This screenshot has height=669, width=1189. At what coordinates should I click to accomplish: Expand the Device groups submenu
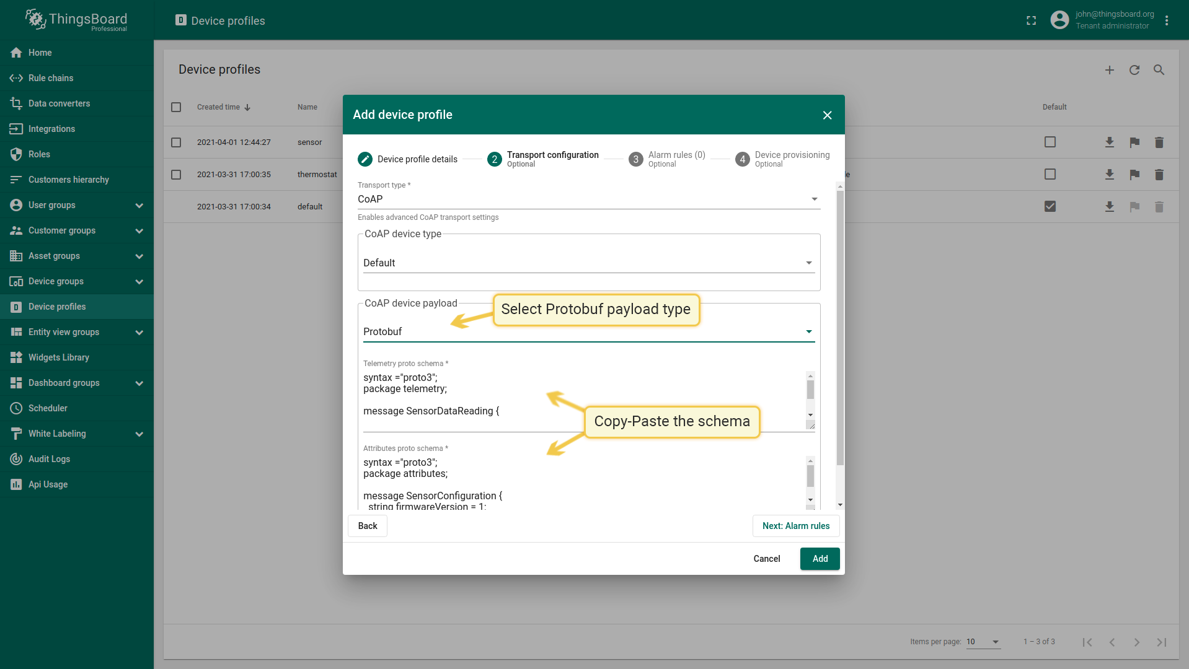coord(139,281)
